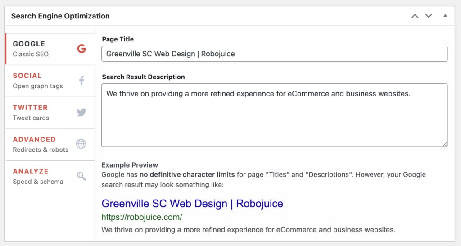Viewport: 461px width, 246px height.
Task: Focus the Page Title input field
Action: (274, 54)
